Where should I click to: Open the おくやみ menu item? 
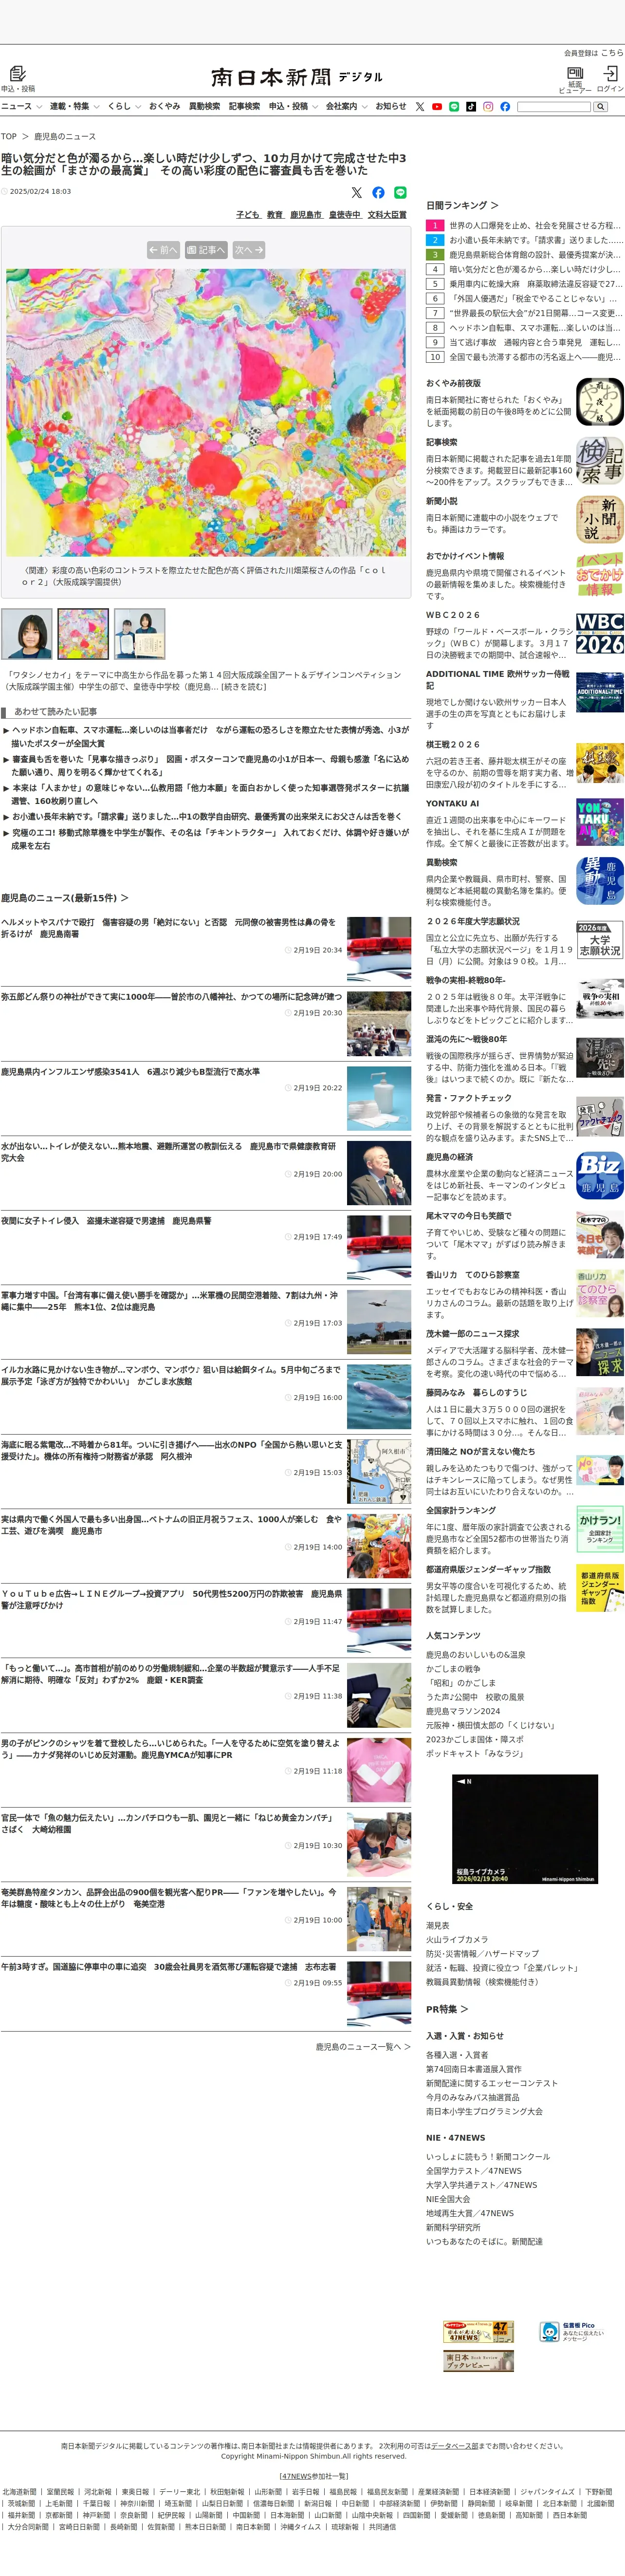165,106
